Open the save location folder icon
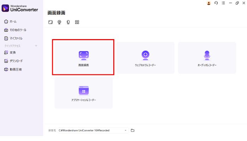247x141 pixels. point(133,130)
